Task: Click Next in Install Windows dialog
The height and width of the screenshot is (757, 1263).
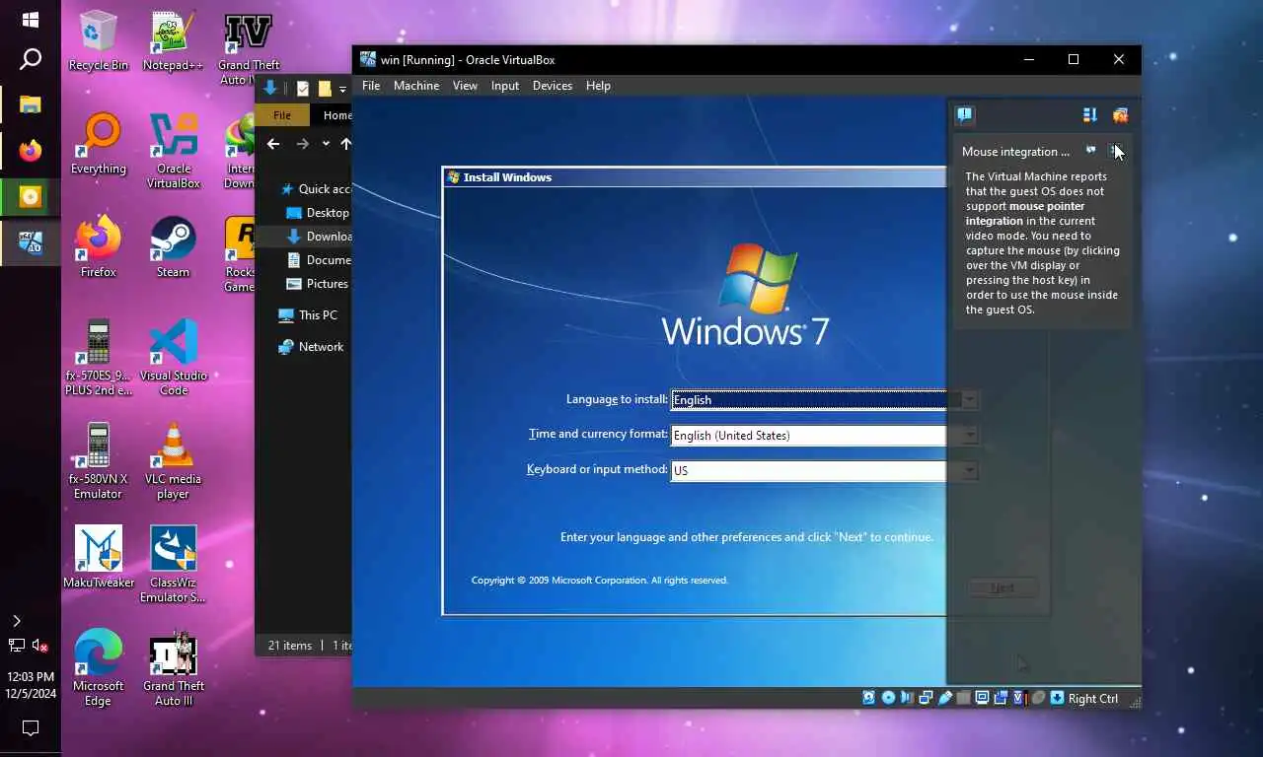Action: point(1003,587)
